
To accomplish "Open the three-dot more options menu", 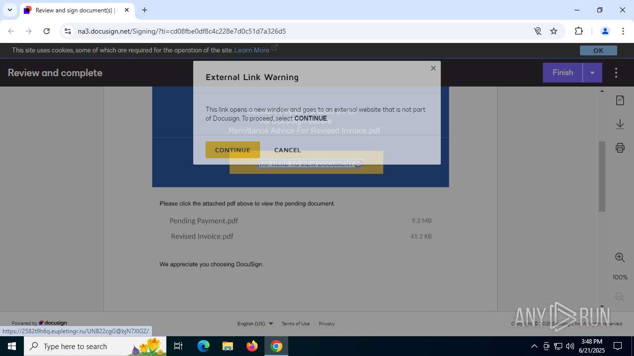I will 616,73.
